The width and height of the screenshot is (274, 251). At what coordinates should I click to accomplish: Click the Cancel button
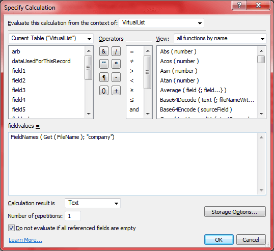(x=251, y=240)
